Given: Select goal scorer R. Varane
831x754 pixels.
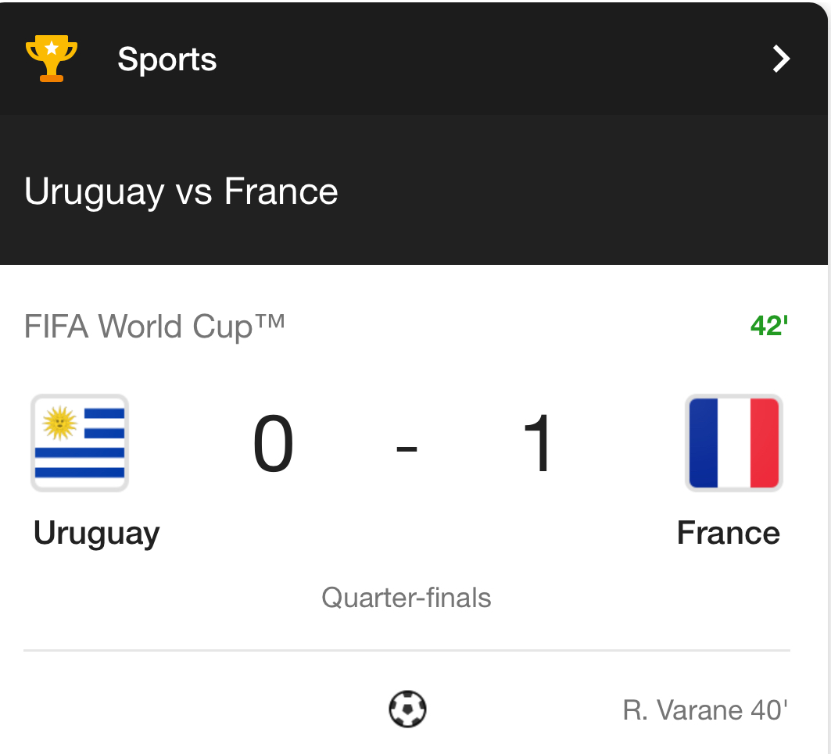Looking at the screenshot, I should (682, 710).
